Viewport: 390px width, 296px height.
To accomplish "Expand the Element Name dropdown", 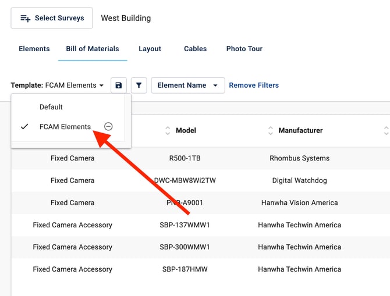I will (x=187, y=85).
